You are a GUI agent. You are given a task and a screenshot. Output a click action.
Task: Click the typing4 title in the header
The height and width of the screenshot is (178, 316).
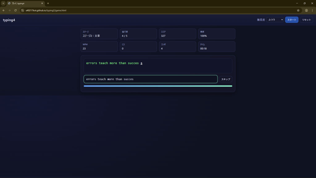(9, 20)
